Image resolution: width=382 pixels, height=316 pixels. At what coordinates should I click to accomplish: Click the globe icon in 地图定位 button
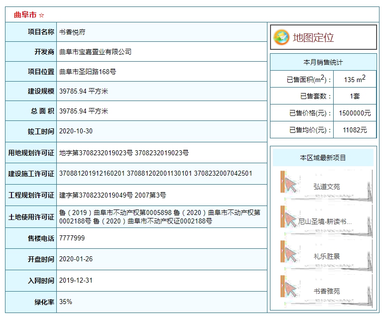click(x=281, y=37)
